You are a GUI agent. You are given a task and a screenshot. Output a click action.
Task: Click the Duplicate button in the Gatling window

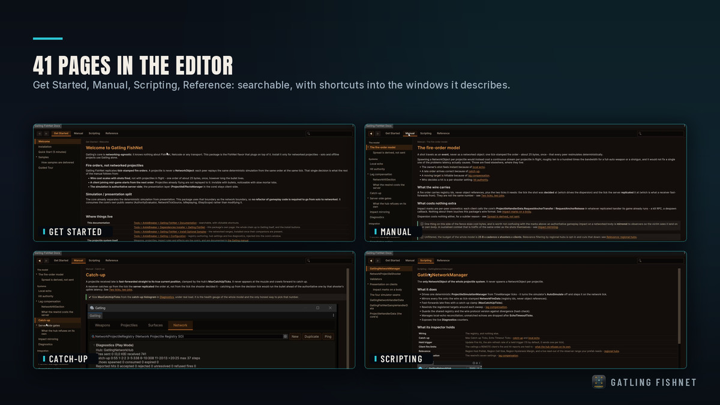(311, 337)
